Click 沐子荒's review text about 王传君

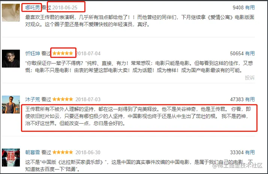click(x=138, y=116)
